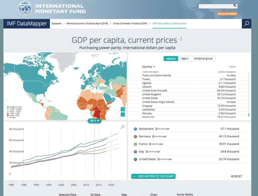Image resolution: width=258 pixels, height=196 pixels.
Task: Select United States Virgin Islands row
Action: pyautogui.click(x=189, y=102)
